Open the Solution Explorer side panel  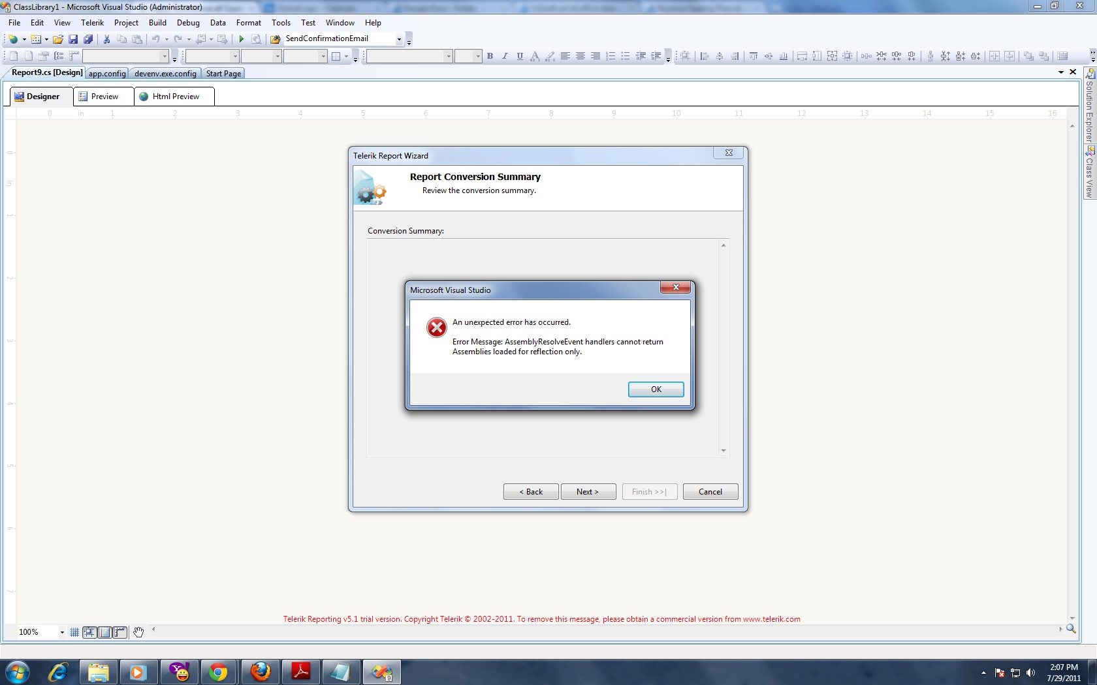tap(1089, 106)
